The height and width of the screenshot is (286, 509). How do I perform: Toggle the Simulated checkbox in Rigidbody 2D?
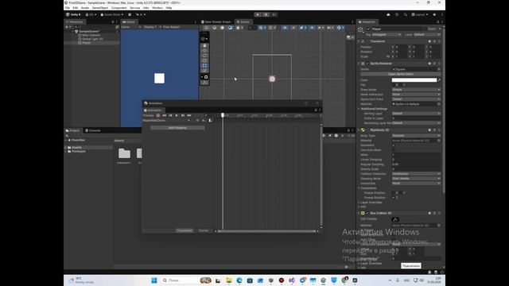click(394, 145)
